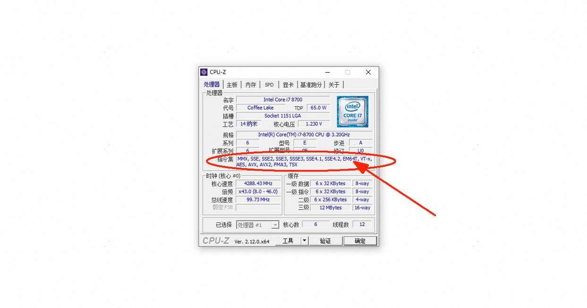Expand the 处理器 #1 selection dropdown
The height and width of the screenshot is (308, 587).
[258, 225]
